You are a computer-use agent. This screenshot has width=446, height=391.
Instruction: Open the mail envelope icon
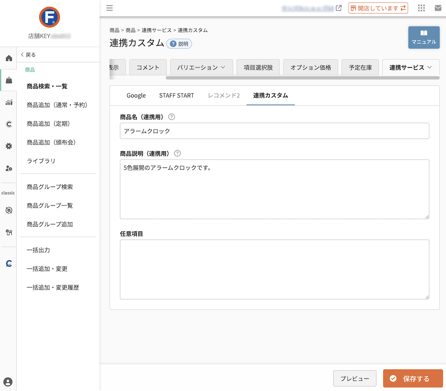[x=438, y=8]
